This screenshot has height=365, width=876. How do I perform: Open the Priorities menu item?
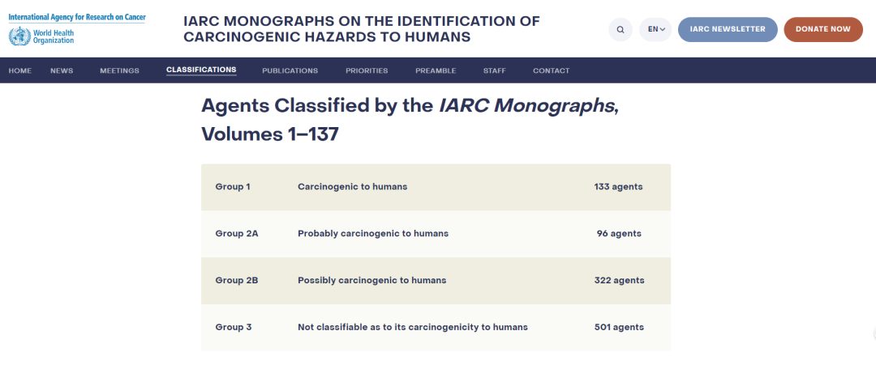coord(367,70)
